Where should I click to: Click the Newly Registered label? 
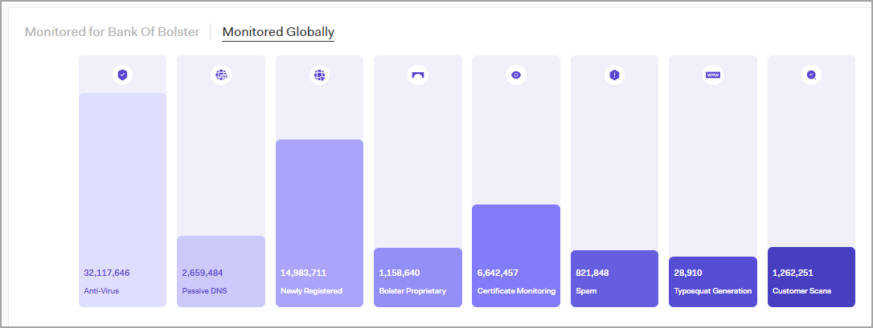click(x=311, y=291)
